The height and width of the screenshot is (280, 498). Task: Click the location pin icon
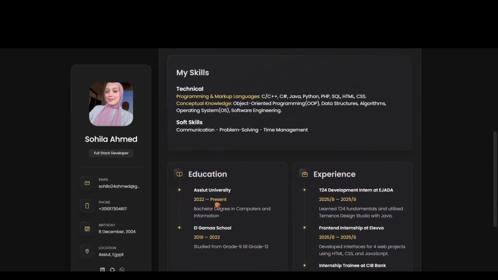[87, 251]
